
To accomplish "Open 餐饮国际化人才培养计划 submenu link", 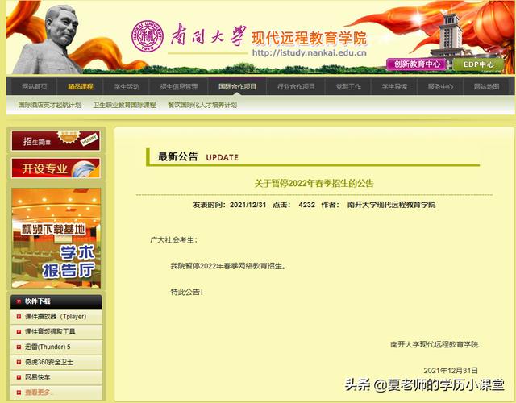I will (202, 105).
